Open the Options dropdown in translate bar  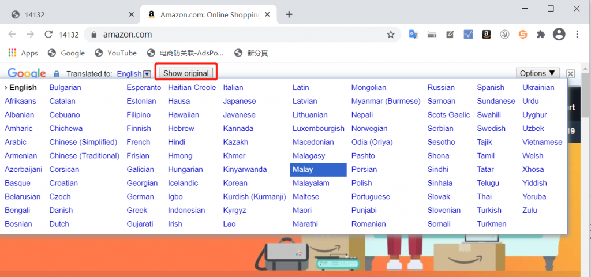coord(538,73)
